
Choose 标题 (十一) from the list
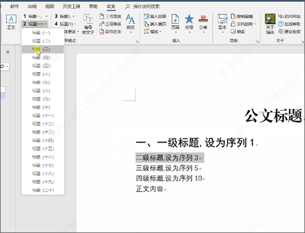click(43, 116)
